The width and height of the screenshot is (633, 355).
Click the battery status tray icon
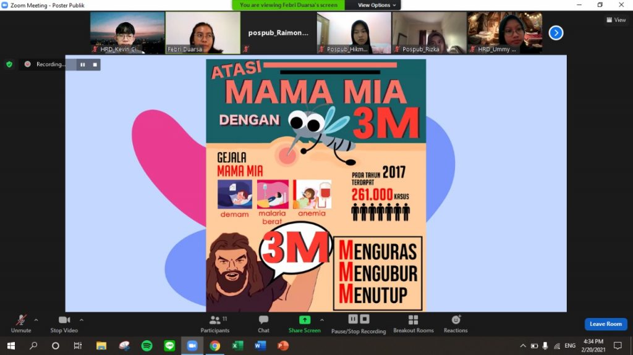coord(534,346)
